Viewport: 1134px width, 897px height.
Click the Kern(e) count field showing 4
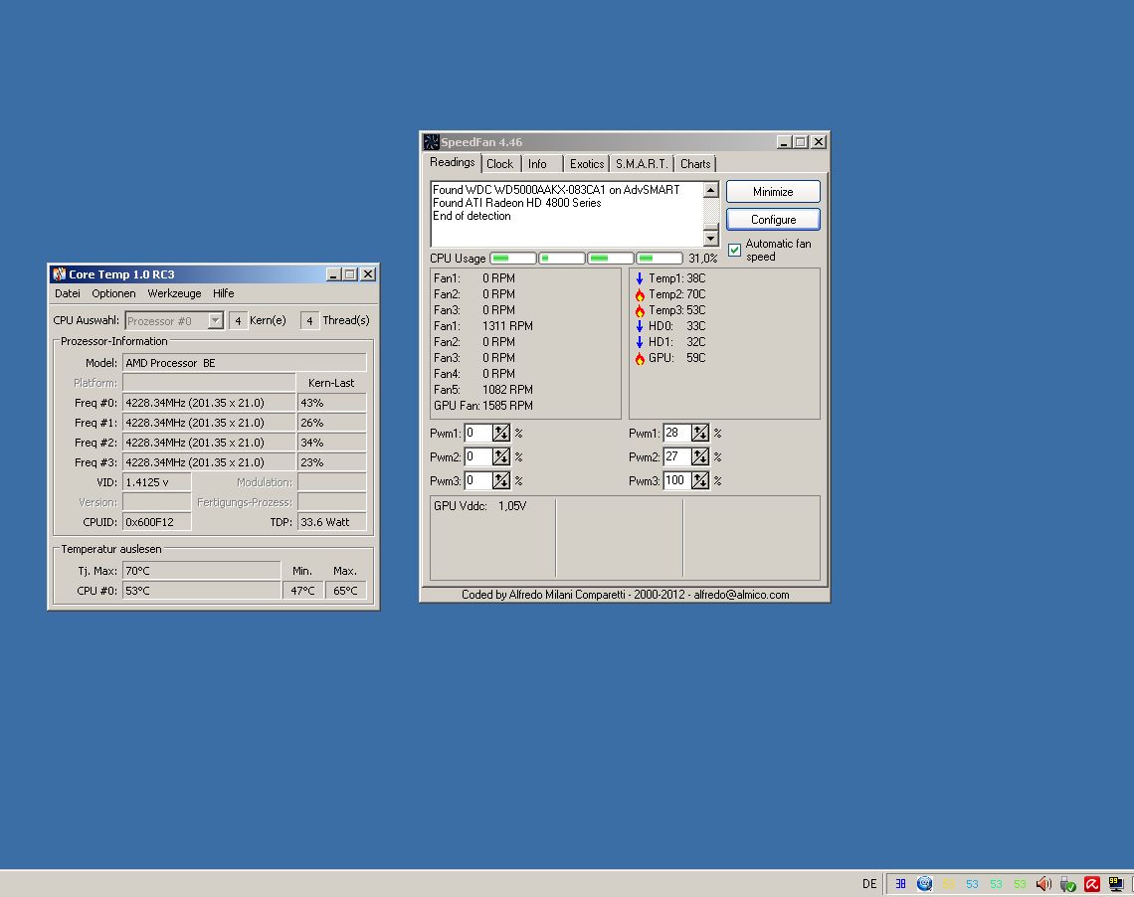point(238,320)
